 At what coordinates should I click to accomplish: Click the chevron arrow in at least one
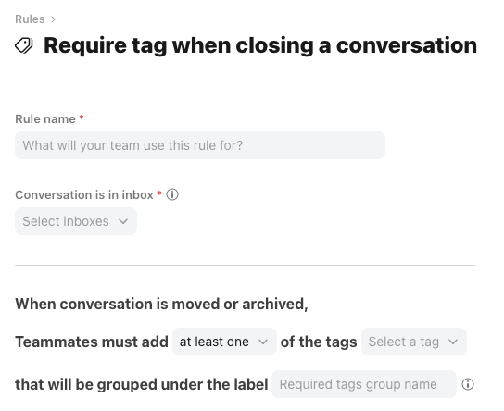point(262,342)
